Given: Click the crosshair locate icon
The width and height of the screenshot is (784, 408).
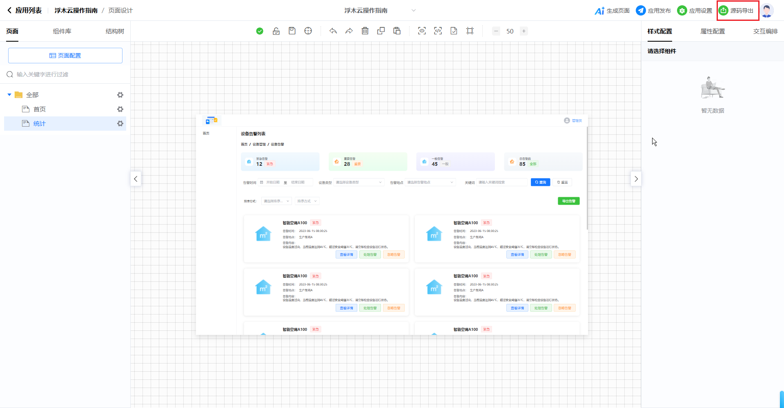Looking at the screenshot, I should point(308,31).
